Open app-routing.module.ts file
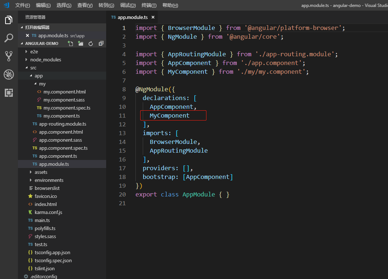The height and width of the screenshot is (279, 388). (62, 124)
